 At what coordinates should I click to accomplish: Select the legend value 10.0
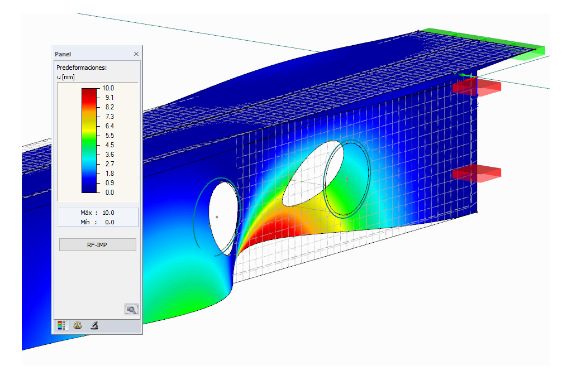coord(108,88)
